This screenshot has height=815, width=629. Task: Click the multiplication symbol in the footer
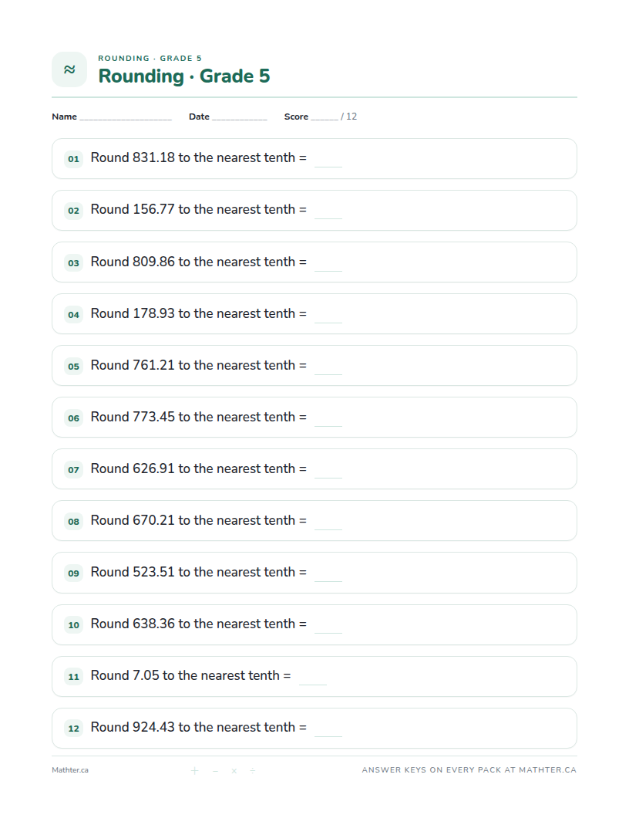pyautogui.click(x=234, y=770)
